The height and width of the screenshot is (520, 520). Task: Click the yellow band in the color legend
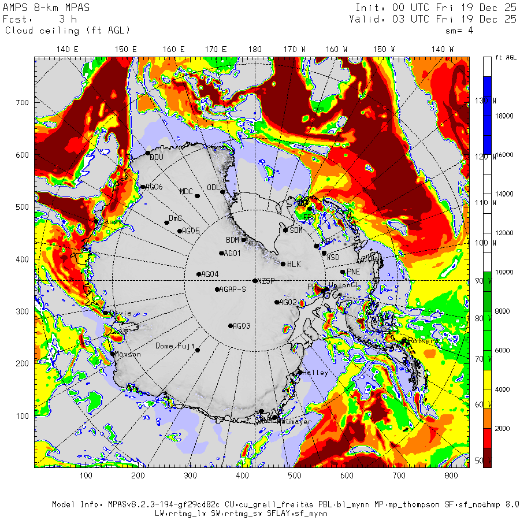[x=487, y=389]
